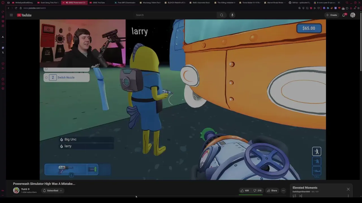
Task: Open the video's more actions ellipsis
Action: (x=283, y=191)
